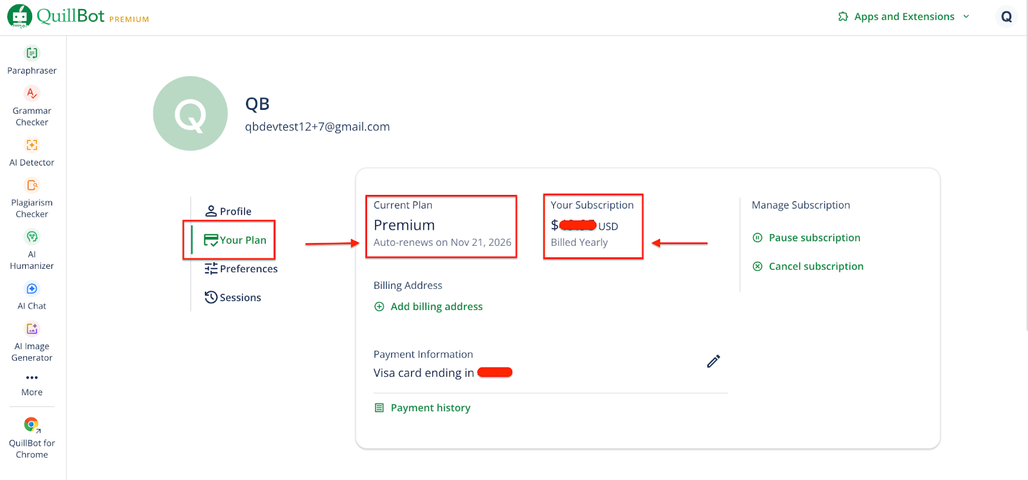
Task: Edit the payment information
Action: click(713, 361)
